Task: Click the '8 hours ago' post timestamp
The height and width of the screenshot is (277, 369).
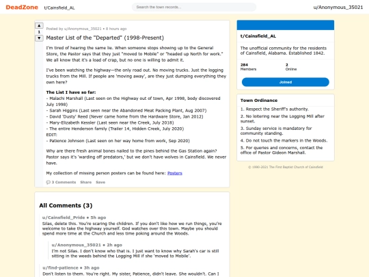Action: [116, 29]
